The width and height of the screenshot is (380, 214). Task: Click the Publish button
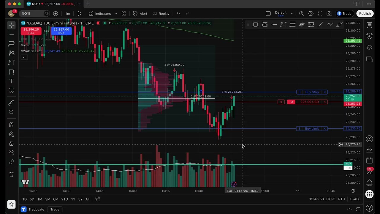point(365,13)
